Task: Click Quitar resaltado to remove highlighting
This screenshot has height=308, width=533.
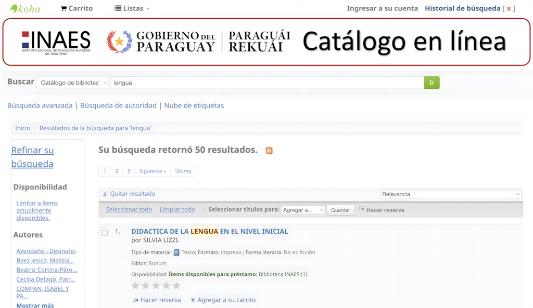Action: (129, 194)
